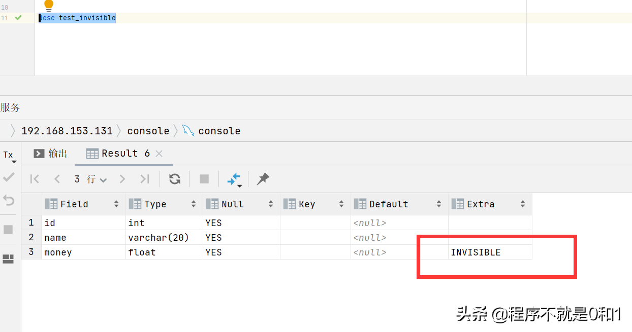Switch to the 输出 output tab

pyautogui.click(x=51, y=154)
